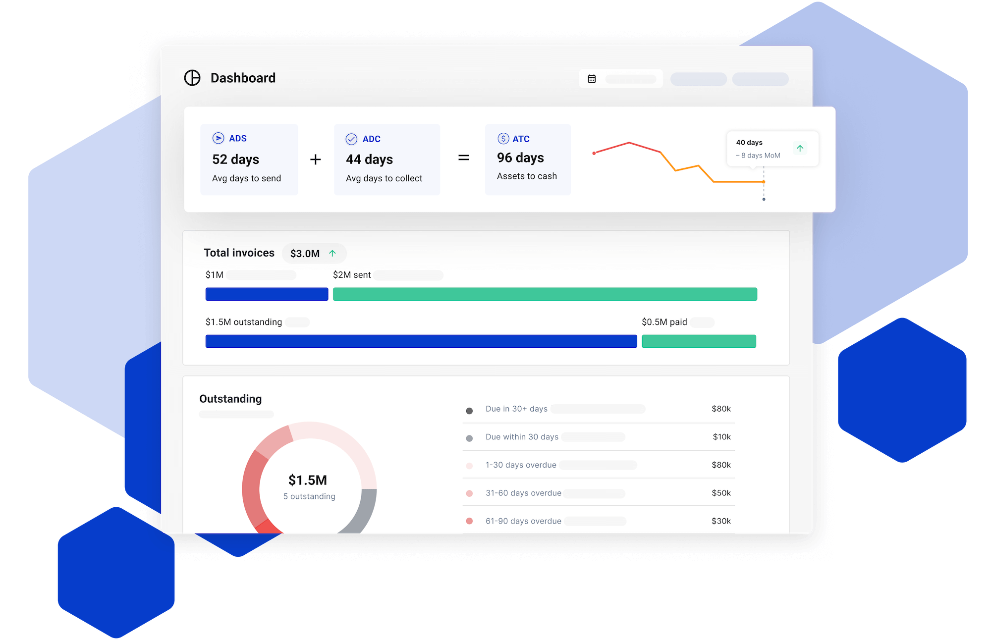Click the green $2M sent bar
This screenshot has height=640, width=991.
pyautogui.click(x=545, y=294)
